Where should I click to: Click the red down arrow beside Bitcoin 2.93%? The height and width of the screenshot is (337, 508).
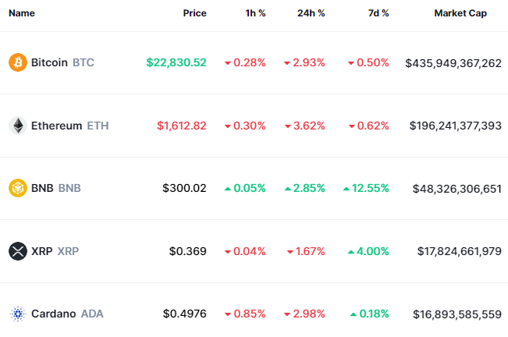(x=287, y=62)
